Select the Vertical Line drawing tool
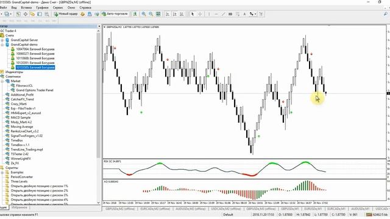The height and width of the screenshot is (219, 390). pyautogui.click(x=209, y=14)
